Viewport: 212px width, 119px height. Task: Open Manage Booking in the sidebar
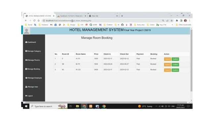pyautogui.click(x=32, y=69)
